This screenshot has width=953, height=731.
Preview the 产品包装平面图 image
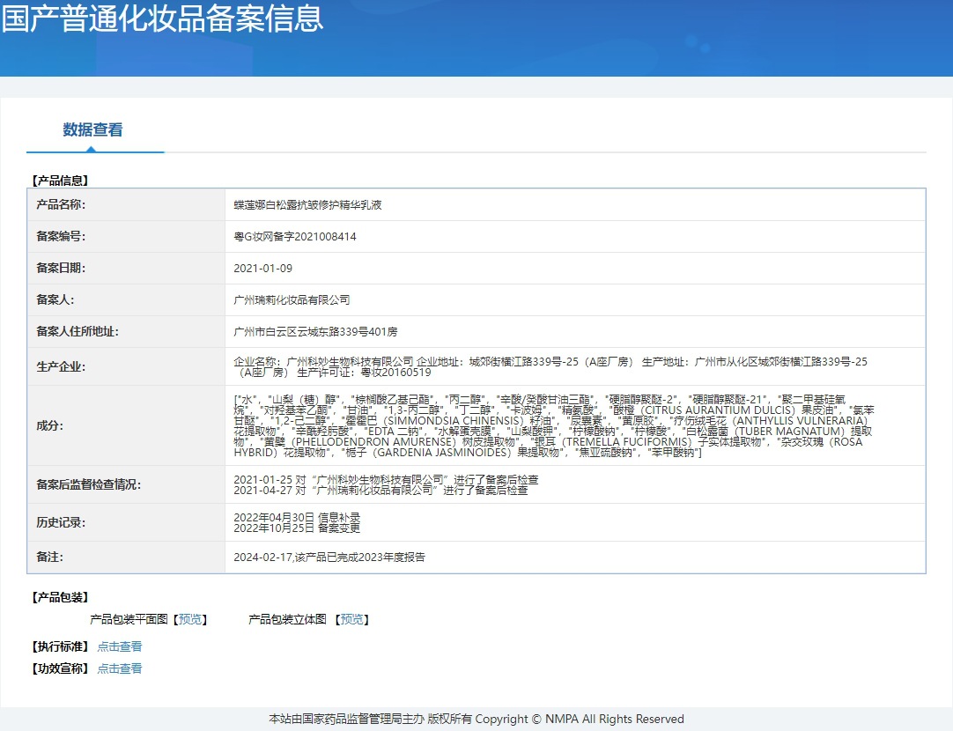190,619
